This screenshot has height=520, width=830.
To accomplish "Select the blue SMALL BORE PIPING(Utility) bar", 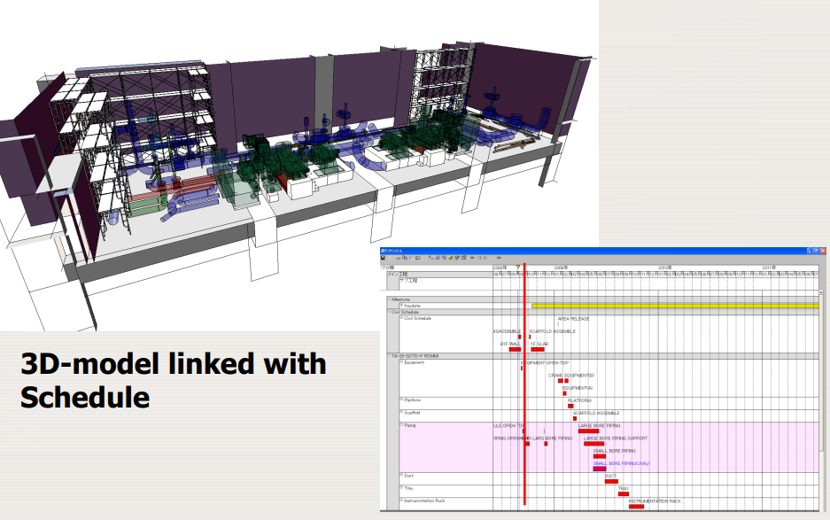I will (x=599, y=469).
